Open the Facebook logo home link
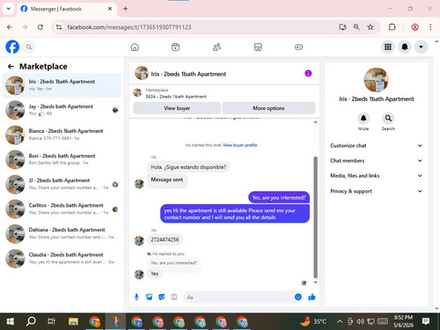The width and height of the screenshot is (440, 330). click(12, 47)
